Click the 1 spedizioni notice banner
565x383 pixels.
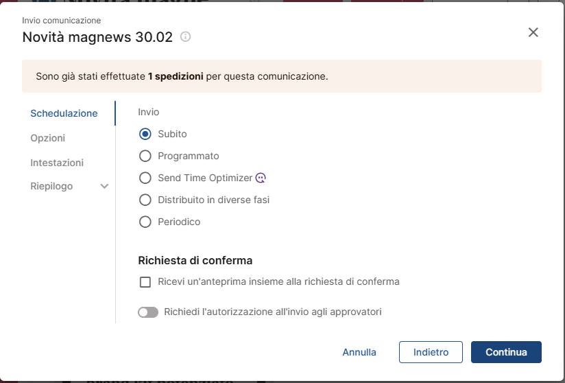(282, 76)
